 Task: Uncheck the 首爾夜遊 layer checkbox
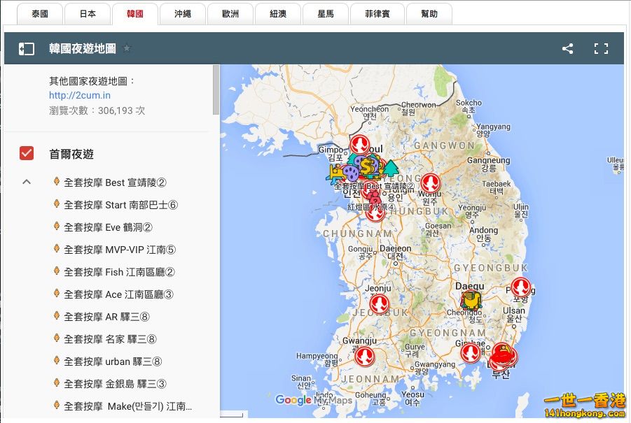[27, 154]
